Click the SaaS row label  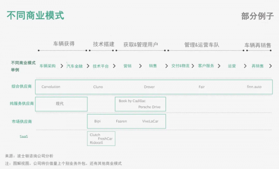point(24,136)
